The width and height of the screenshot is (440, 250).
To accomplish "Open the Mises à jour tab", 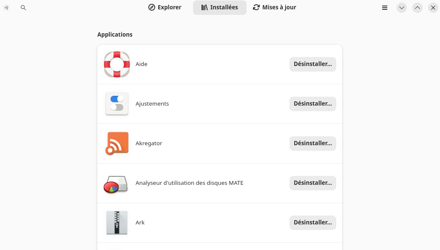I will (274, 8).
